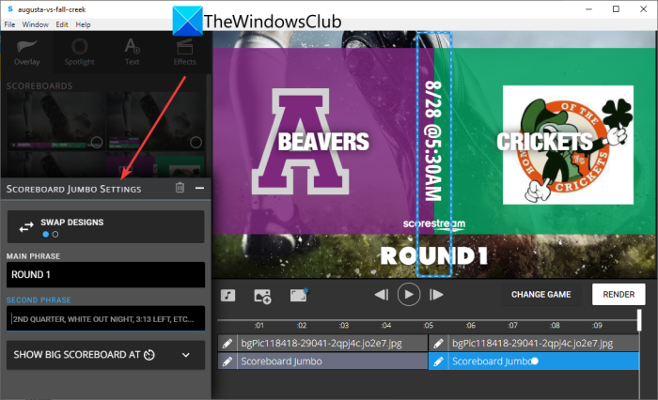Minimize the application window
Screen dimensions: 658x400
coord(588,8)
